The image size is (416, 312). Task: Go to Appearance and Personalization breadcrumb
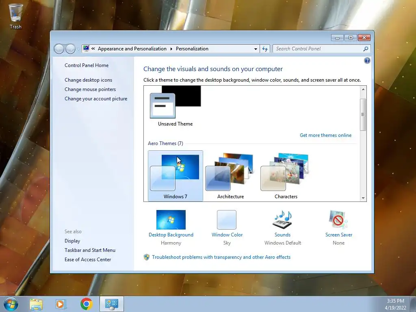point(132,49)
